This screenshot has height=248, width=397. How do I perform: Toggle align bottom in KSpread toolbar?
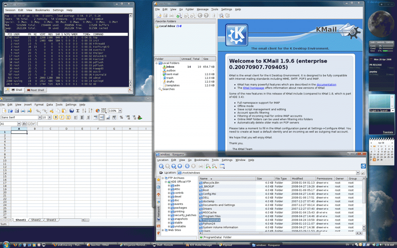[x=108, y=117]
